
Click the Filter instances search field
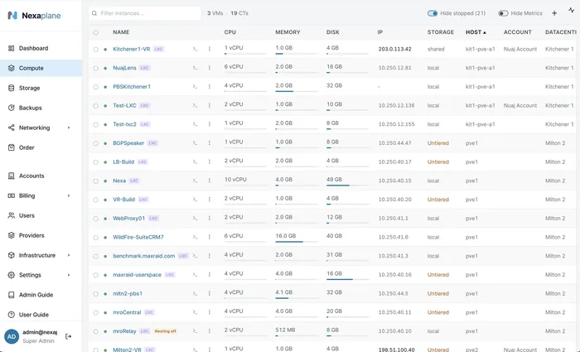click(x=145, y=13)
